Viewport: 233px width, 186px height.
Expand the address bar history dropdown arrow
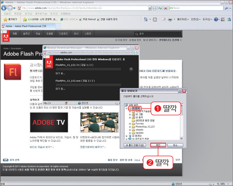[150, 8]
